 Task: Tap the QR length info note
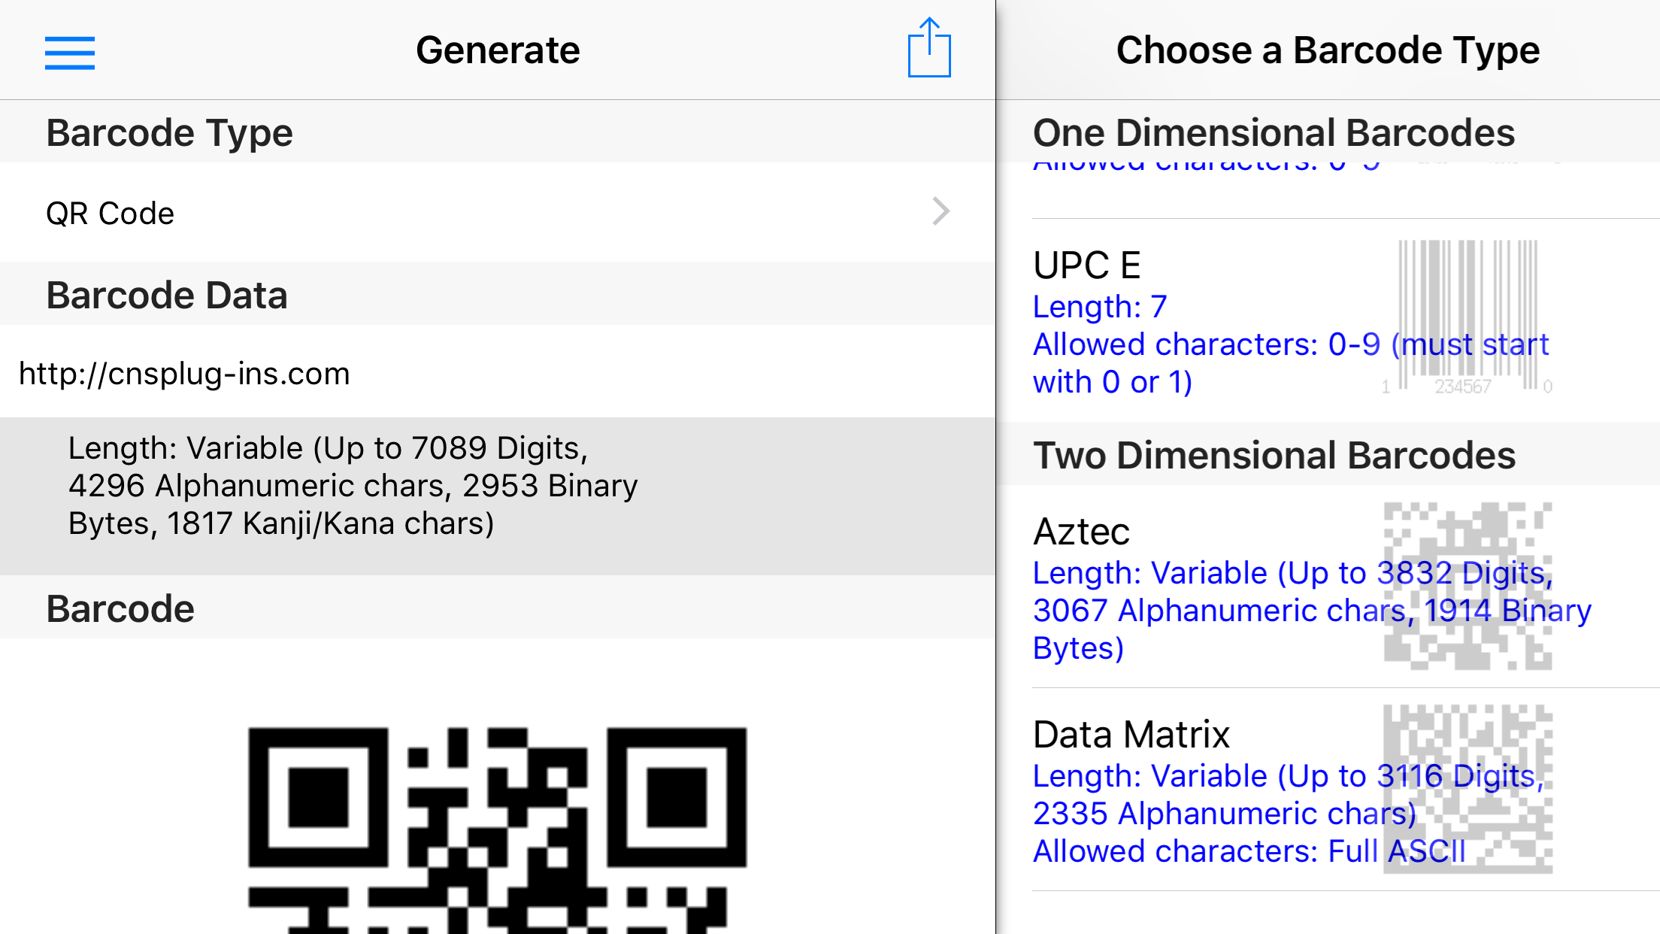353,486
